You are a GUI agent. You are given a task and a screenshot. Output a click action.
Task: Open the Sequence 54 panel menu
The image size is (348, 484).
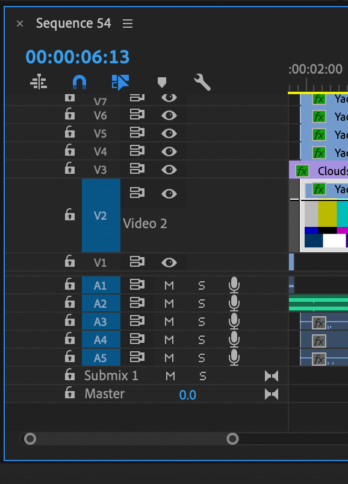[x=128, y=24]
